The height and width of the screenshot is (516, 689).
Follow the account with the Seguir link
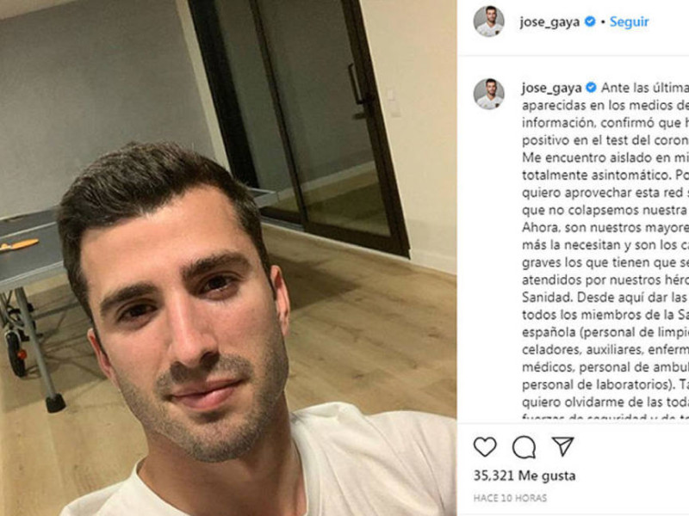point(629,21)
